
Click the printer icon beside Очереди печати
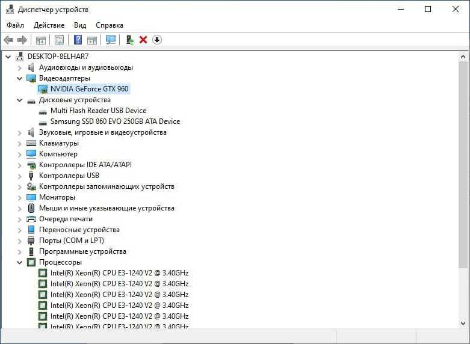point(31,219)
